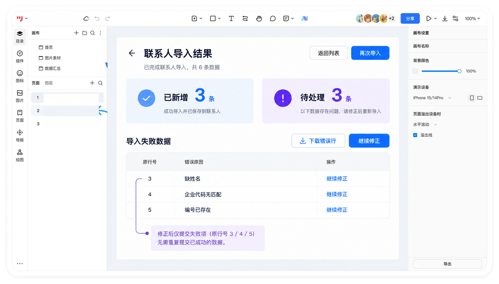
Task: Download the prototype from top toolbar
Action: (445, 18)
